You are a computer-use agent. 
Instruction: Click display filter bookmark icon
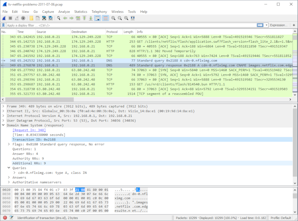pyautogui.click(x=3, y=25)
